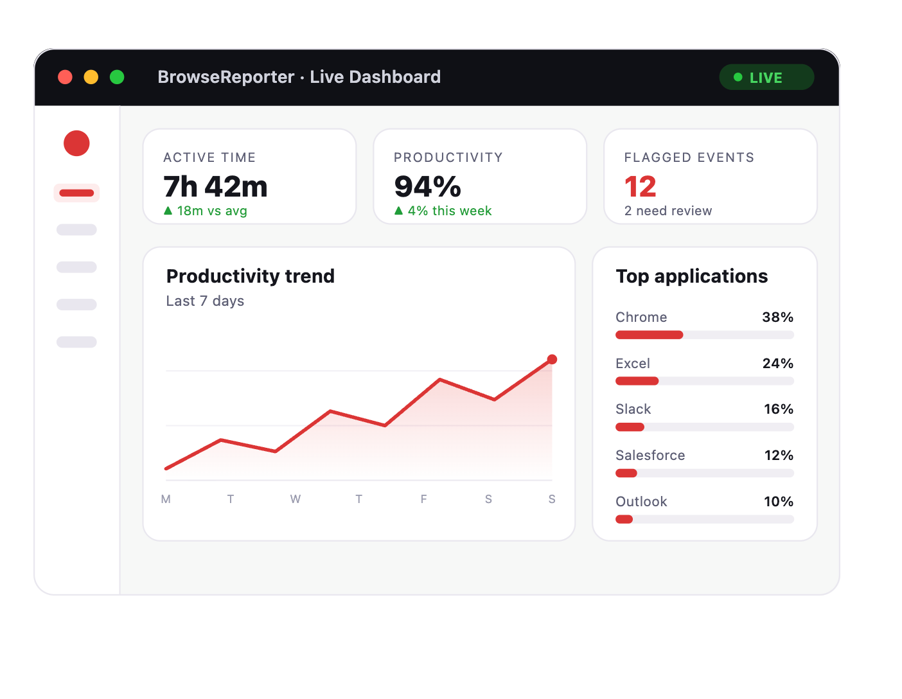Click the red circular logo in sidebar
This screenshot has width=902, height=699.
point(76,143)
